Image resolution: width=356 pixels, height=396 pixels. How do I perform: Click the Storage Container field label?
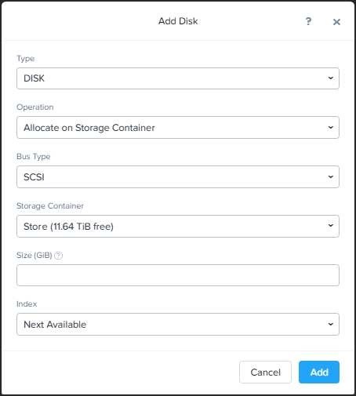(x=50, y=206)
